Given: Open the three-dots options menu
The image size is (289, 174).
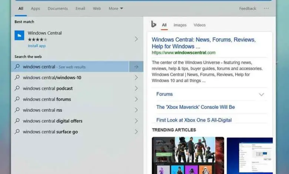Looking at the screenshot, I should tap(266, 8).
